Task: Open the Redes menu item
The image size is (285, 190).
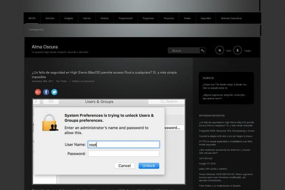Action: 187,18
